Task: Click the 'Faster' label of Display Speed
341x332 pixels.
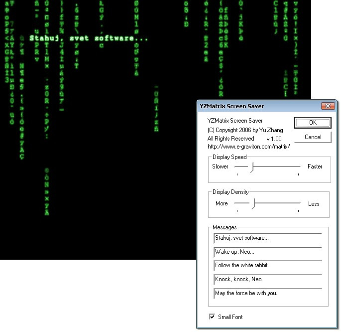Action: (x=315, y=166)
